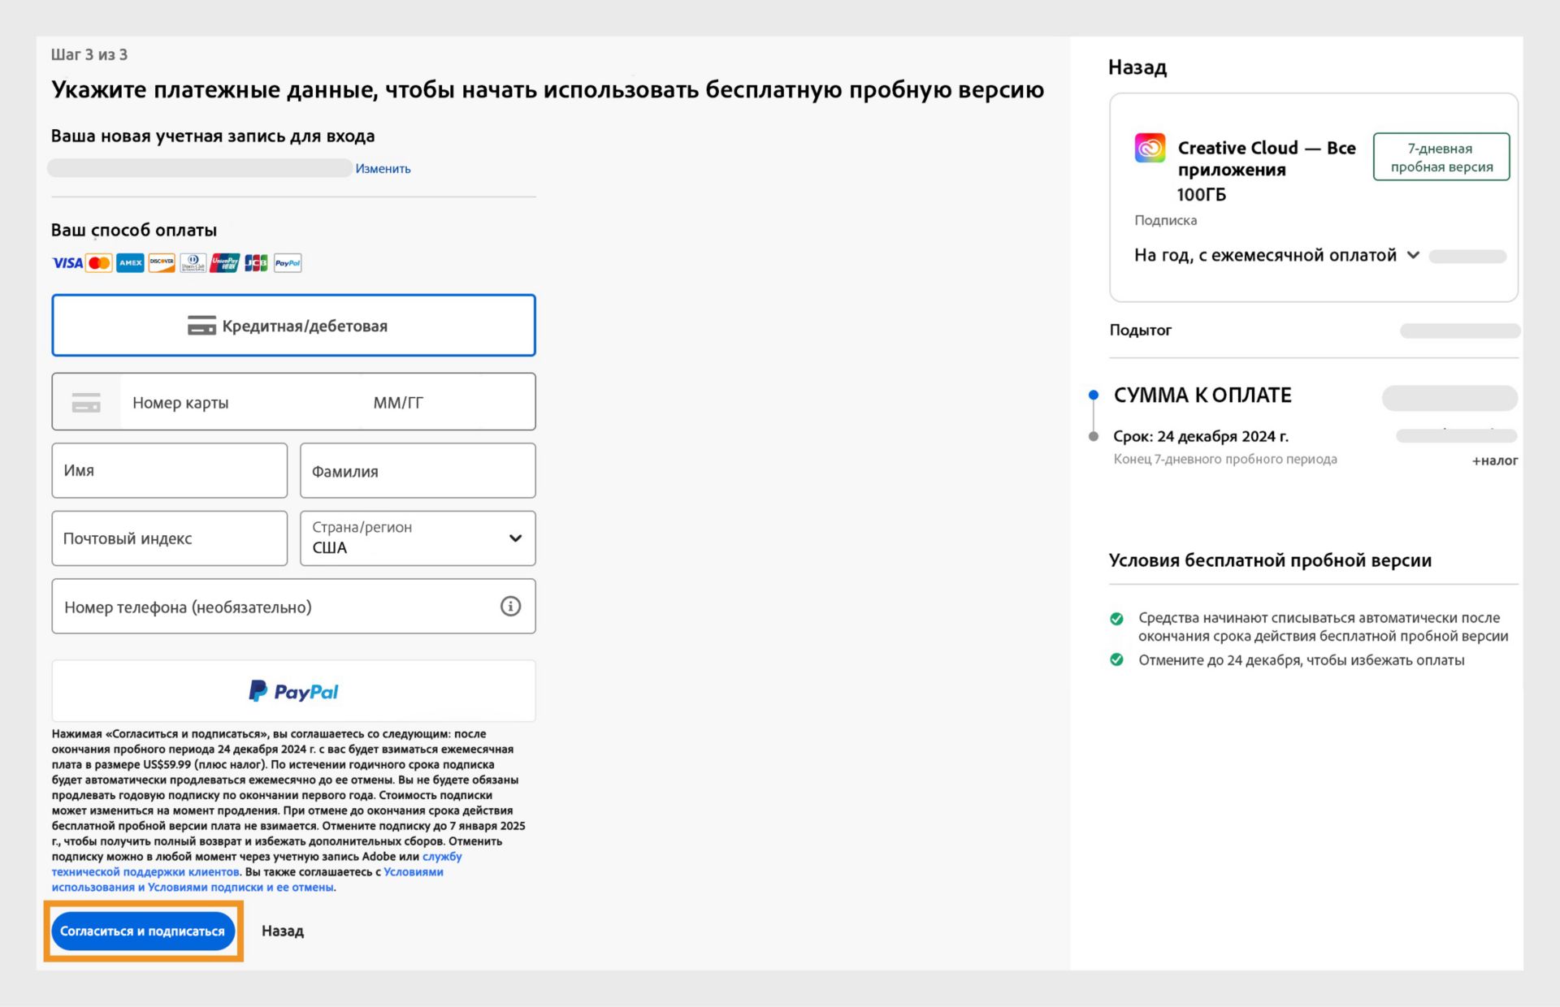
Task: Choose PayPal as the payment method
Action: pyautogui.click(x=293, y=691)
